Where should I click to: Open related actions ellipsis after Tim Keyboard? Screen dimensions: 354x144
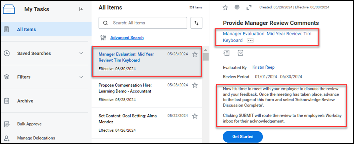click(x=250, y=41)
